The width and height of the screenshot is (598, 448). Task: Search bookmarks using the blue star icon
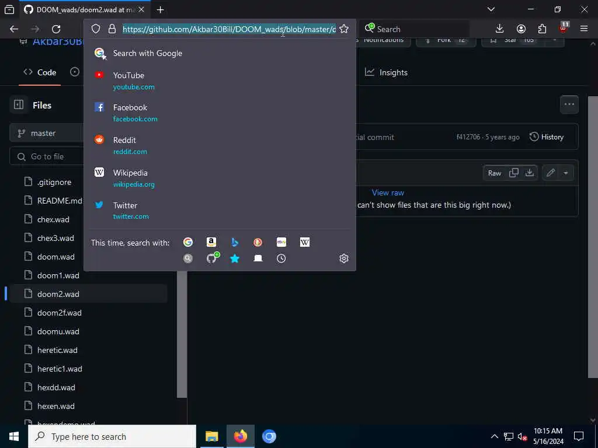pyautogui.click(x=235, y=258)
